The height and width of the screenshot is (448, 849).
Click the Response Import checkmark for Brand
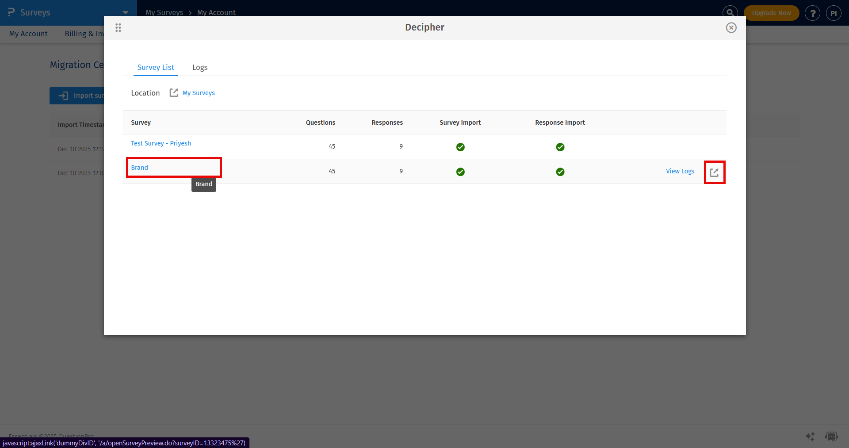(560, 172)
